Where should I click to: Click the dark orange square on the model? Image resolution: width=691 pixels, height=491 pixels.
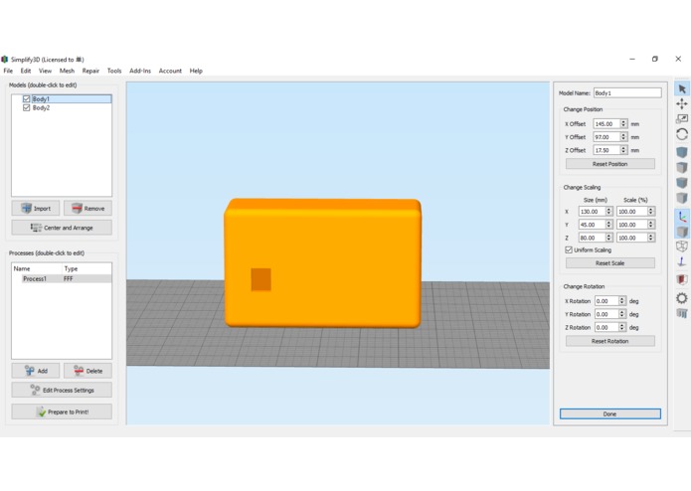click(x=260, y=279)
